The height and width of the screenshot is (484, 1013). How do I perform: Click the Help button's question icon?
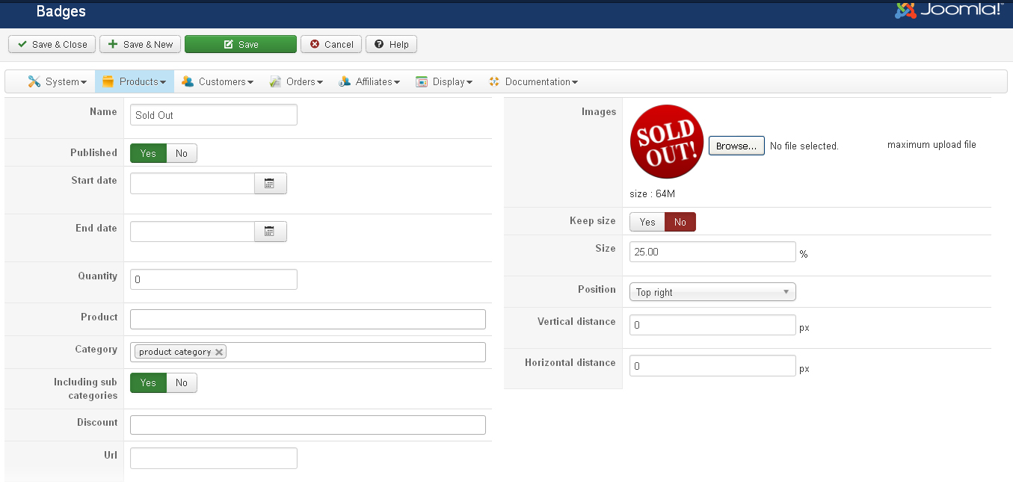coord(379,44)
